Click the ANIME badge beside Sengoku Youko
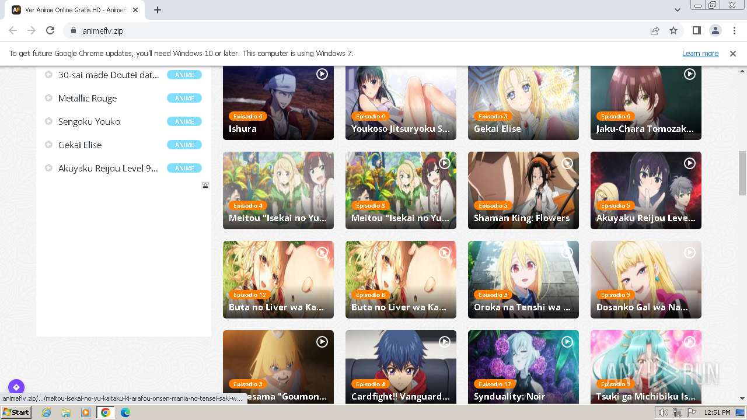This screenshot has height=420, width=747. [x=184, y=121]
